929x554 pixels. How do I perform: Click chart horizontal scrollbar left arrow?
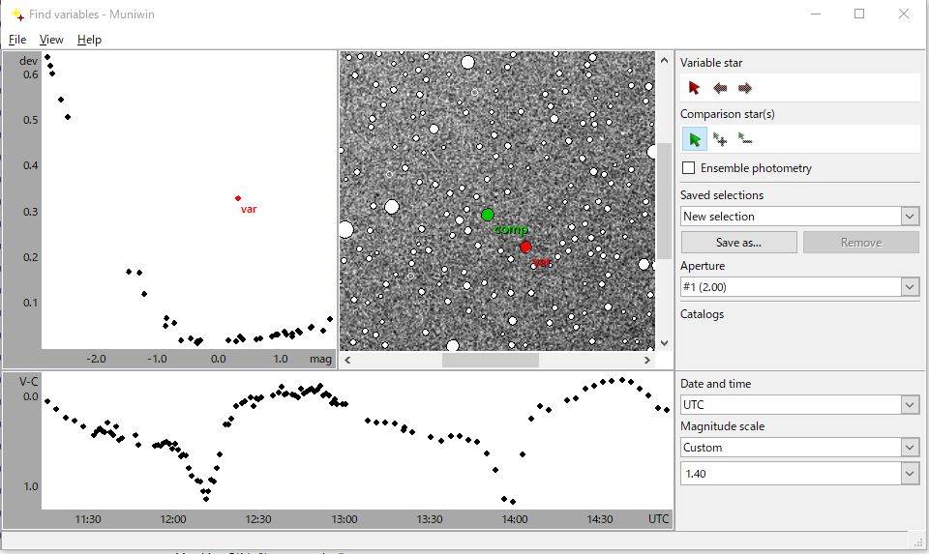pyautogui.click(x=347, y=360)
